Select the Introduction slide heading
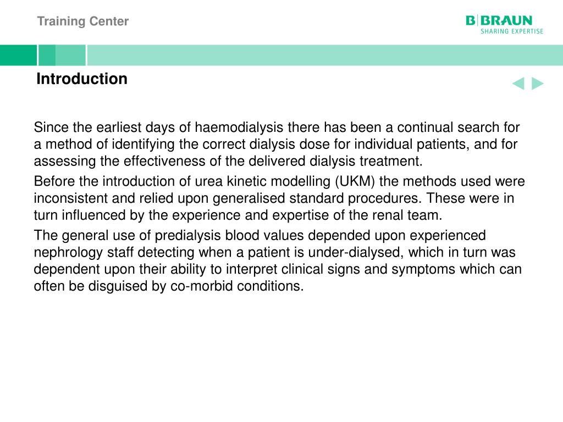Viewport: 563px width, 422px height. [x=82, y=79]
